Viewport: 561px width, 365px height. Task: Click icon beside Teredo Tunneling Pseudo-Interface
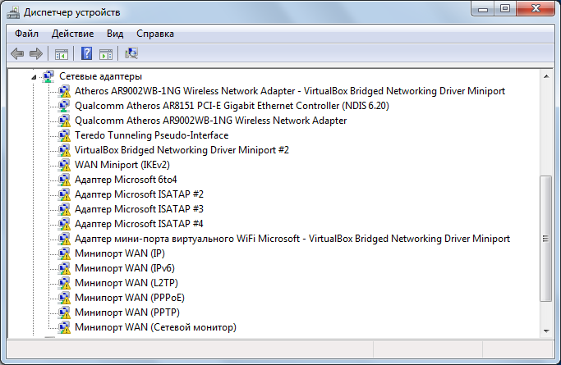coord(64,135)
